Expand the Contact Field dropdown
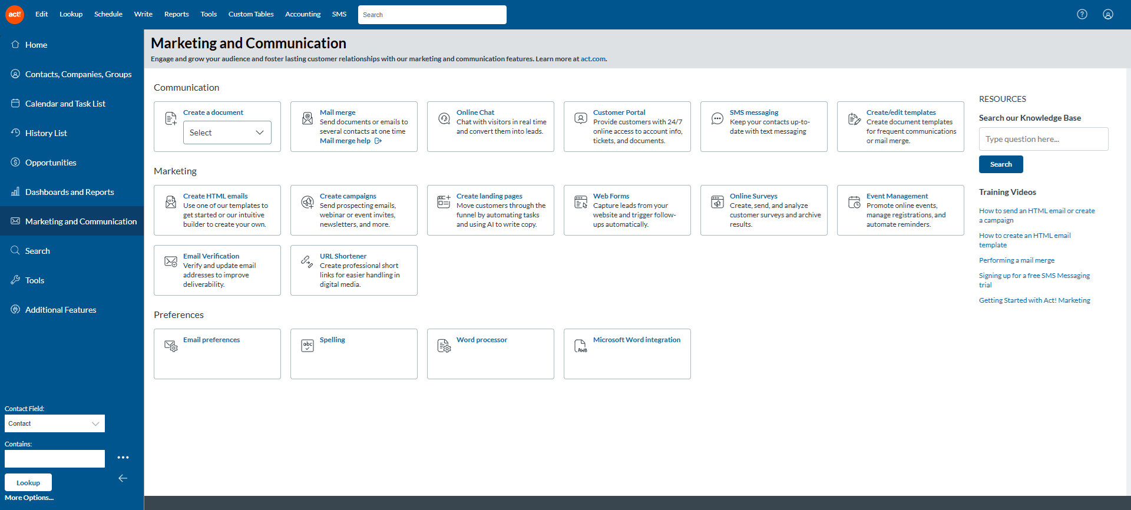This screenshot has height=510, width=1131. 55,423
